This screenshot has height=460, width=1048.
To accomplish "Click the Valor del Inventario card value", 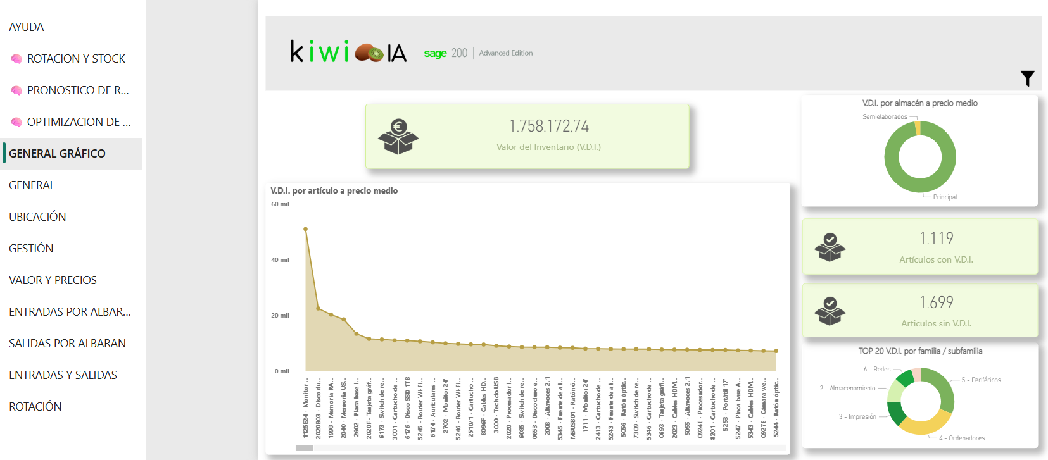I will click(548, 127).
